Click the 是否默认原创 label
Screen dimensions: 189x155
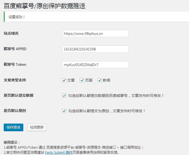15,111
